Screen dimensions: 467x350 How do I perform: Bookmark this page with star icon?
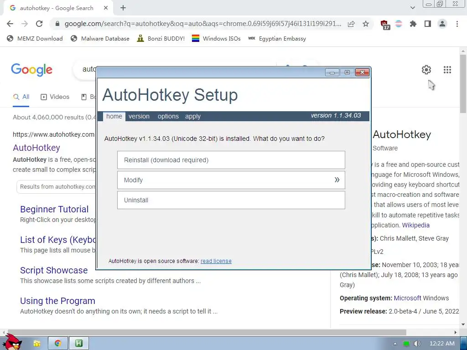pyautogui.click(x=366, y=24)
